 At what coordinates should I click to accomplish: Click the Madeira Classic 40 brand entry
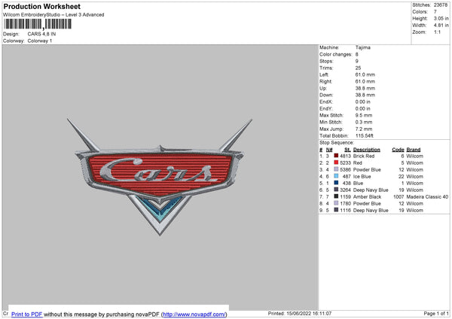(427, 196)
